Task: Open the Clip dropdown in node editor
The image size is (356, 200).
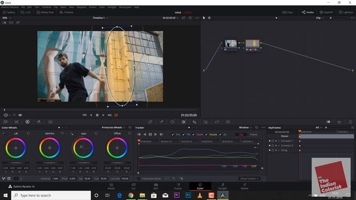Action: click(x=320, y=18)
